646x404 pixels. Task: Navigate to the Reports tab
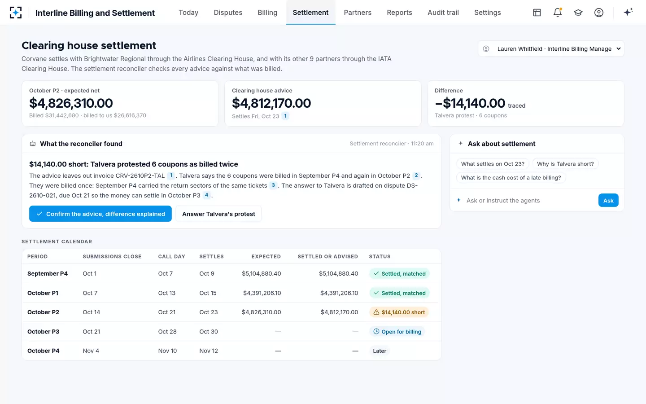pyautogui.click(x=399, y=13)
